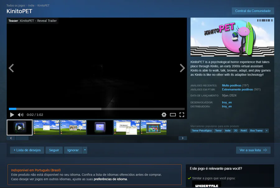Open video settings gear icon

(164, 115)
